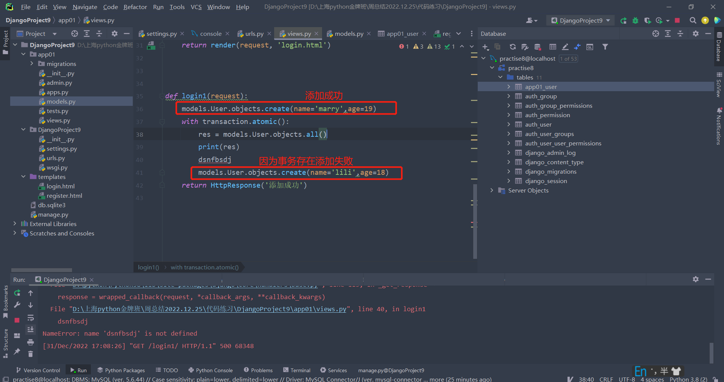Toggle Bookmarks tool window stripe

tap(5, 301)
